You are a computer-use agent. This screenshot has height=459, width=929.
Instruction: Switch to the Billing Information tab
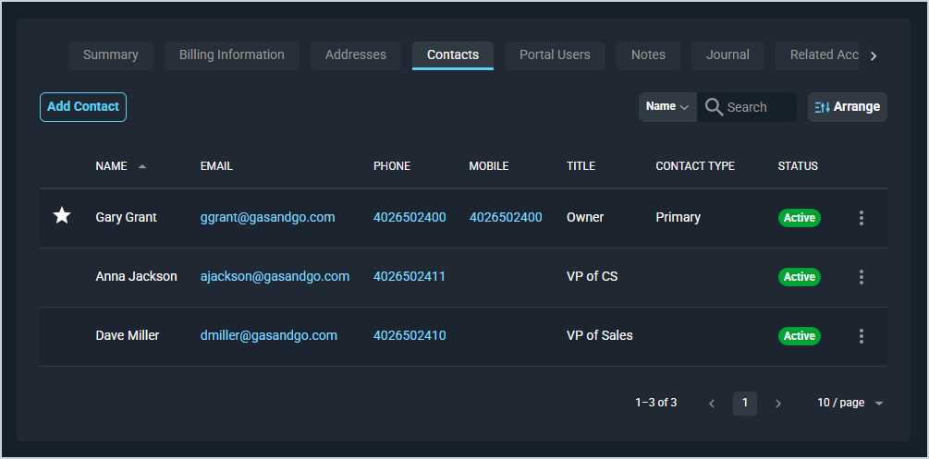tap(232, 55)
